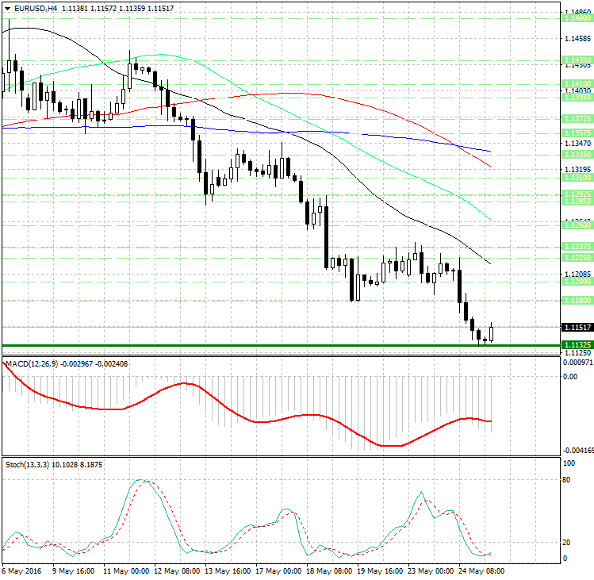Click the 6 May 2016 date label
Screen dimensions: 594x580
click(23, 571)
